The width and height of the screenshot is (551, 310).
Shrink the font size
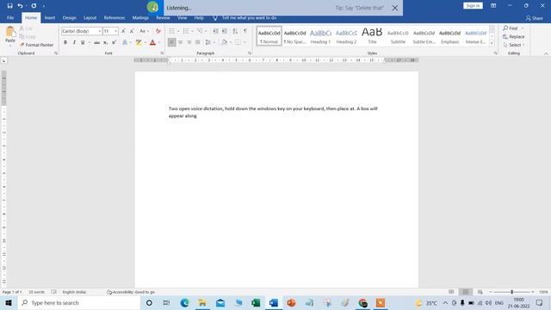coord(132,31)
